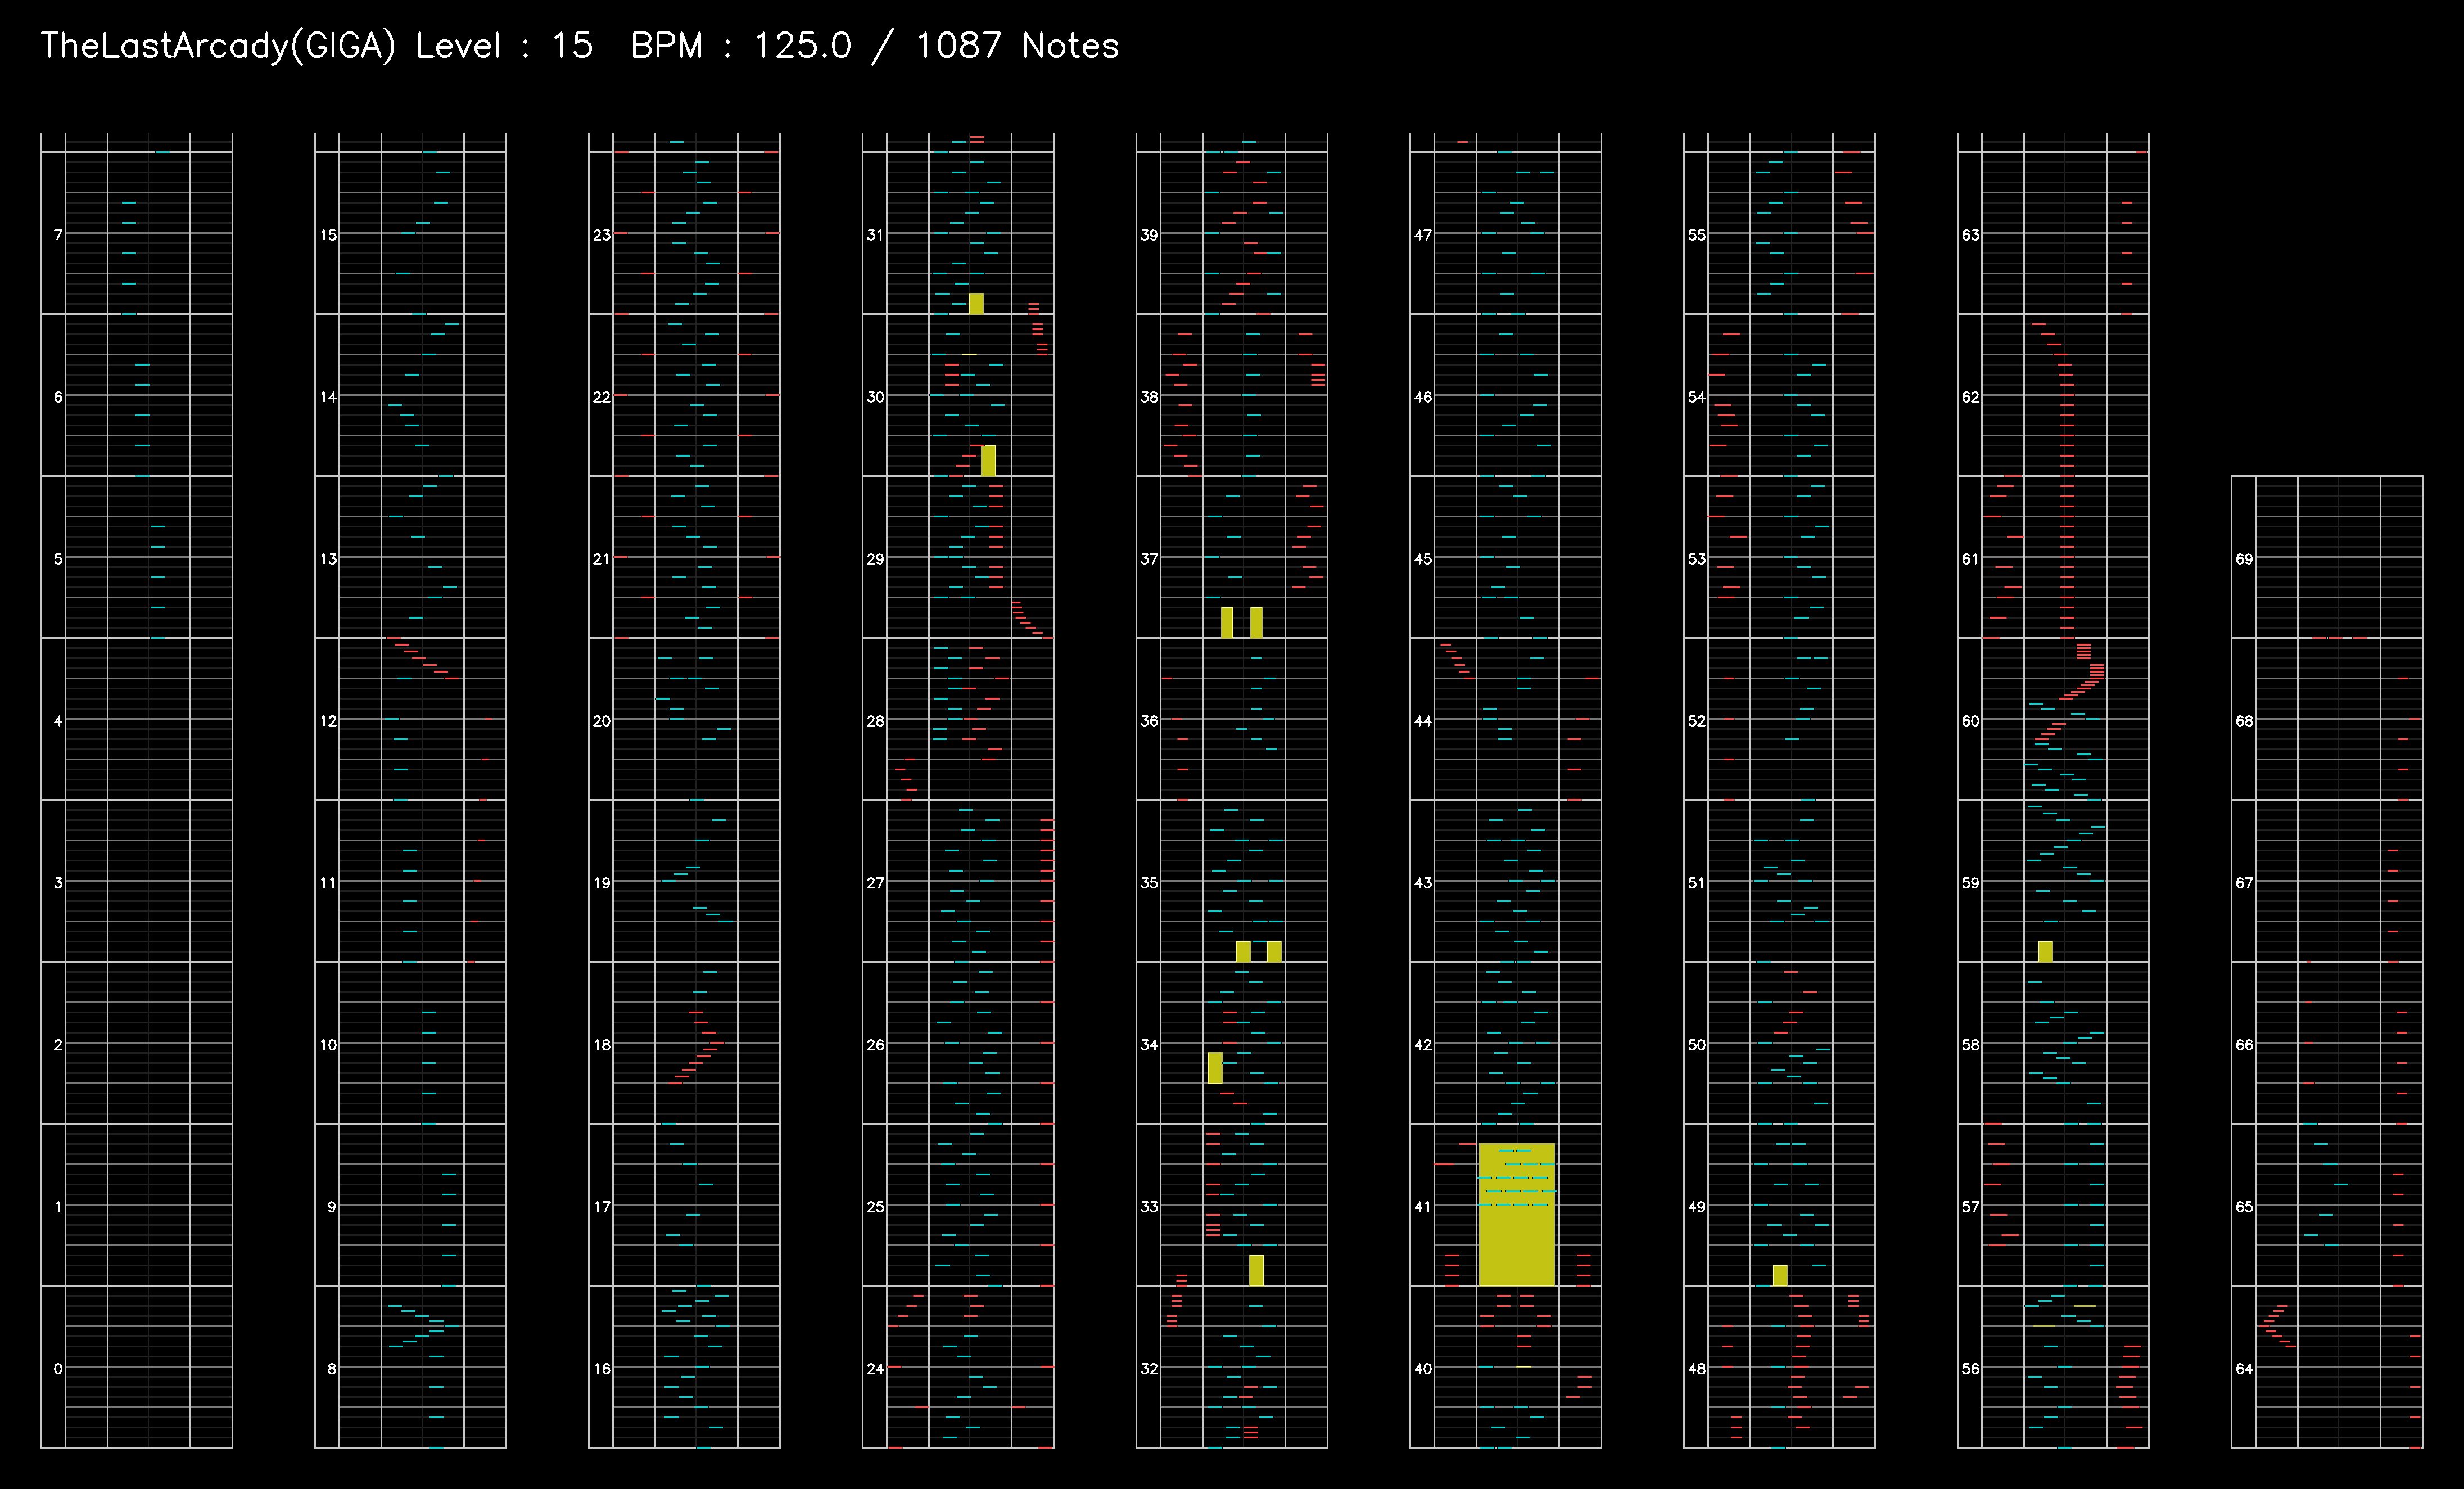Select the yellow block in measure 33

click(1256, 1270)
